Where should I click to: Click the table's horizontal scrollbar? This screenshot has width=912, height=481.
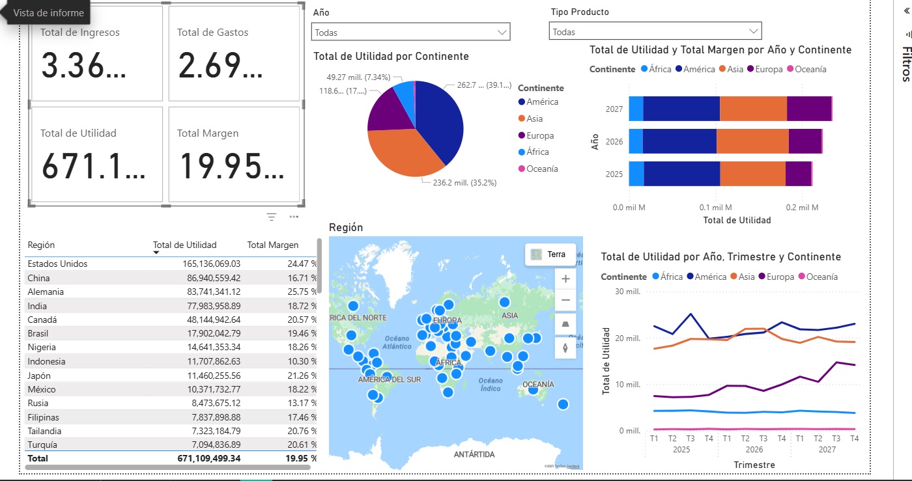pyautogui.click(x=169, y=467)
